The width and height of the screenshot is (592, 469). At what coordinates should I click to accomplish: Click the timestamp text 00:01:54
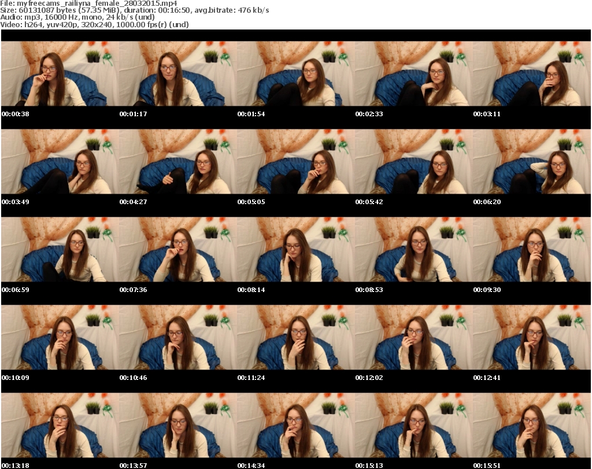tap(251, 114)
